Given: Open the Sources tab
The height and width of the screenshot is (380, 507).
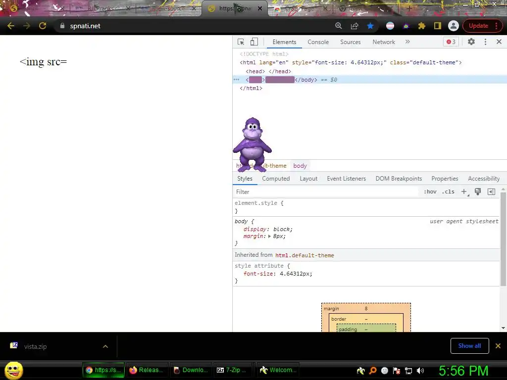Looking at the screenshot, I should [x=350, y=42].
